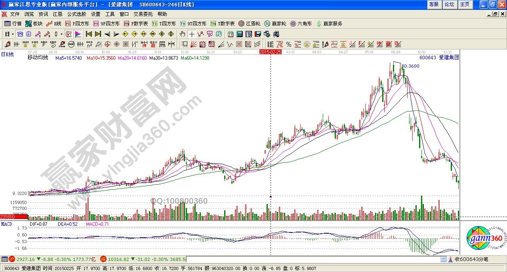This screenshot has width=507, height=272.
Task: Toggle the flag indicator toolbar button
Action: 78,34
